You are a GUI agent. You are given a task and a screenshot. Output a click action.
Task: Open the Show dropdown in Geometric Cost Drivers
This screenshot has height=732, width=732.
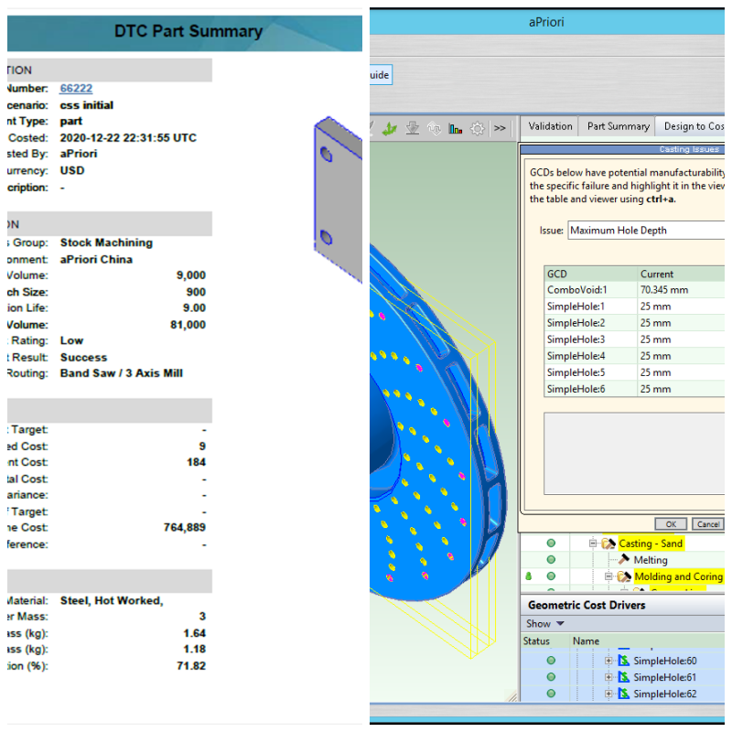[545, 624]
